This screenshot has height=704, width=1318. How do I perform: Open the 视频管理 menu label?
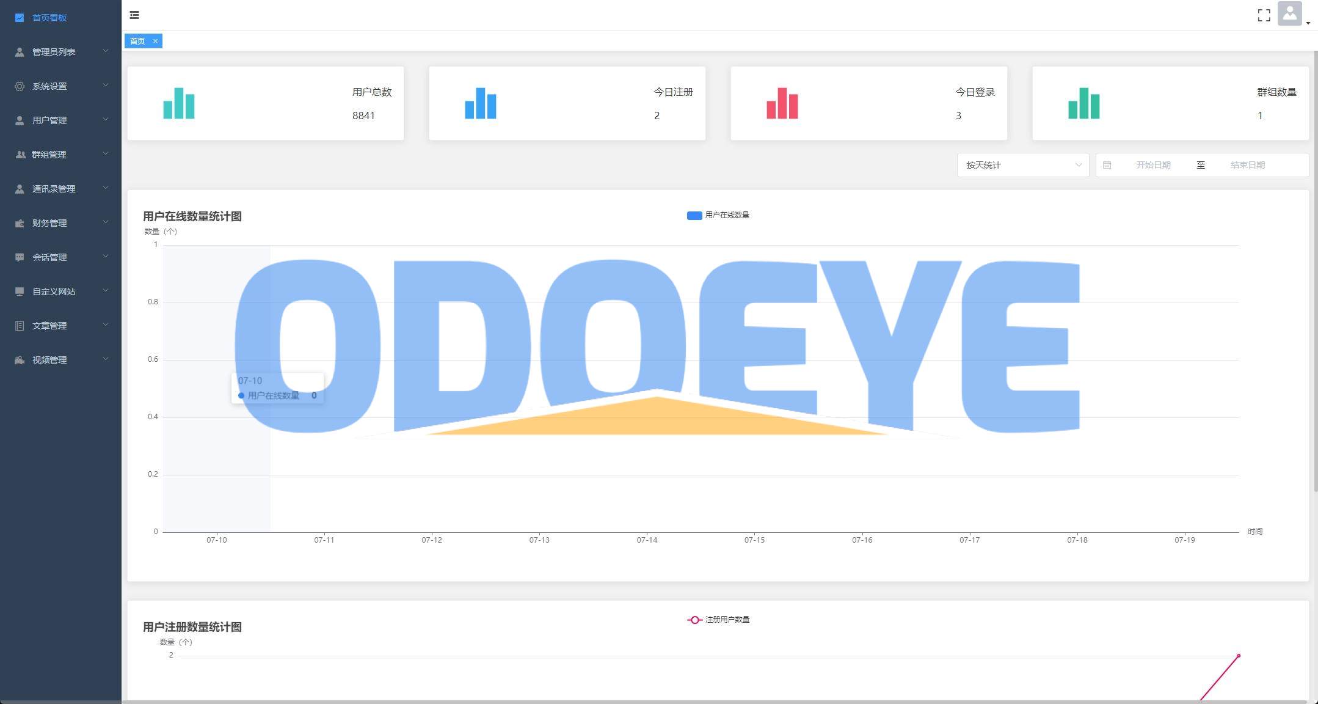click(49, 360)
